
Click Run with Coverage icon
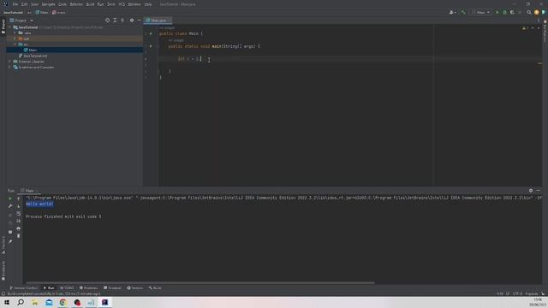[512, 12]
